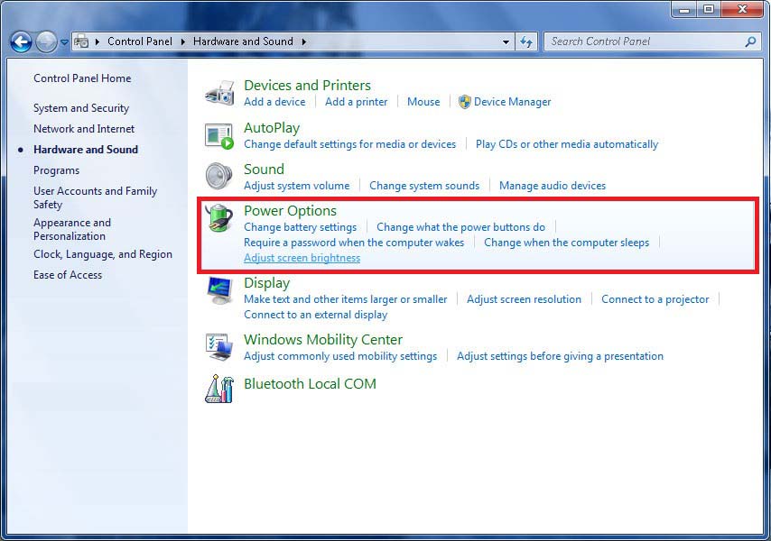Click the AutoPlay category icon
The height and width of the screenshot is (541, 771).
coord(218,136)
